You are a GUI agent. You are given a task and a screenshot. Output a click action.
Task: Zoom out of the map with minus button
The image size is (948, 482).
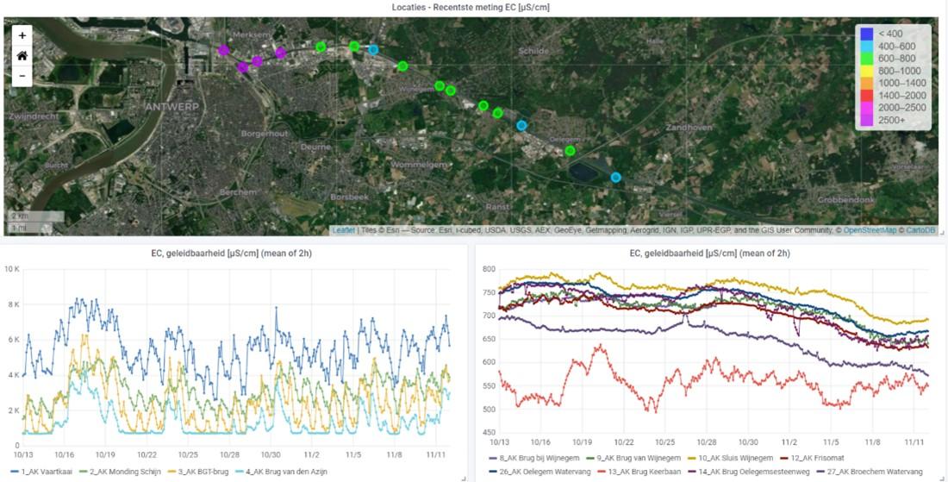[22, 76]
